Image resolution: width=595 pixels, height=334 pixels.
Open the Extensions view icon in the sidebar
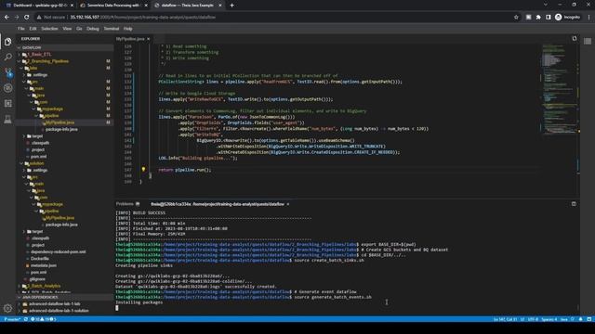(x=8, y=103)
